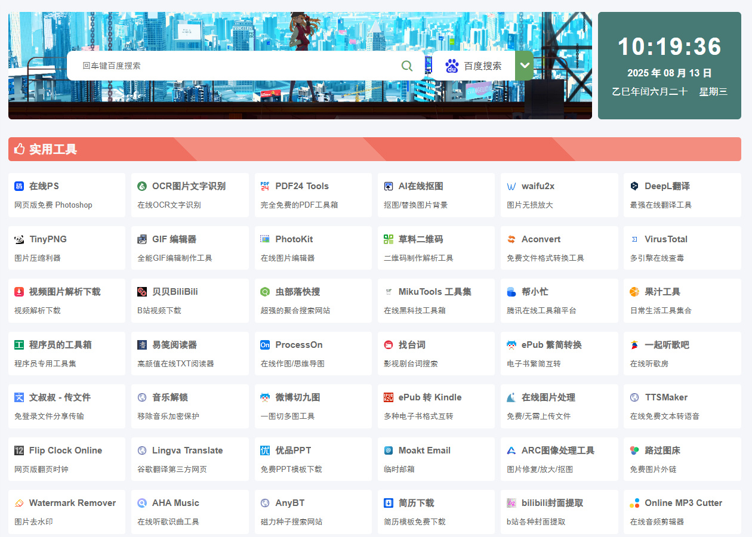The image size is (752, 537).
Task: Click the 帮小忙 icon
Action: (x=511, y=292)
